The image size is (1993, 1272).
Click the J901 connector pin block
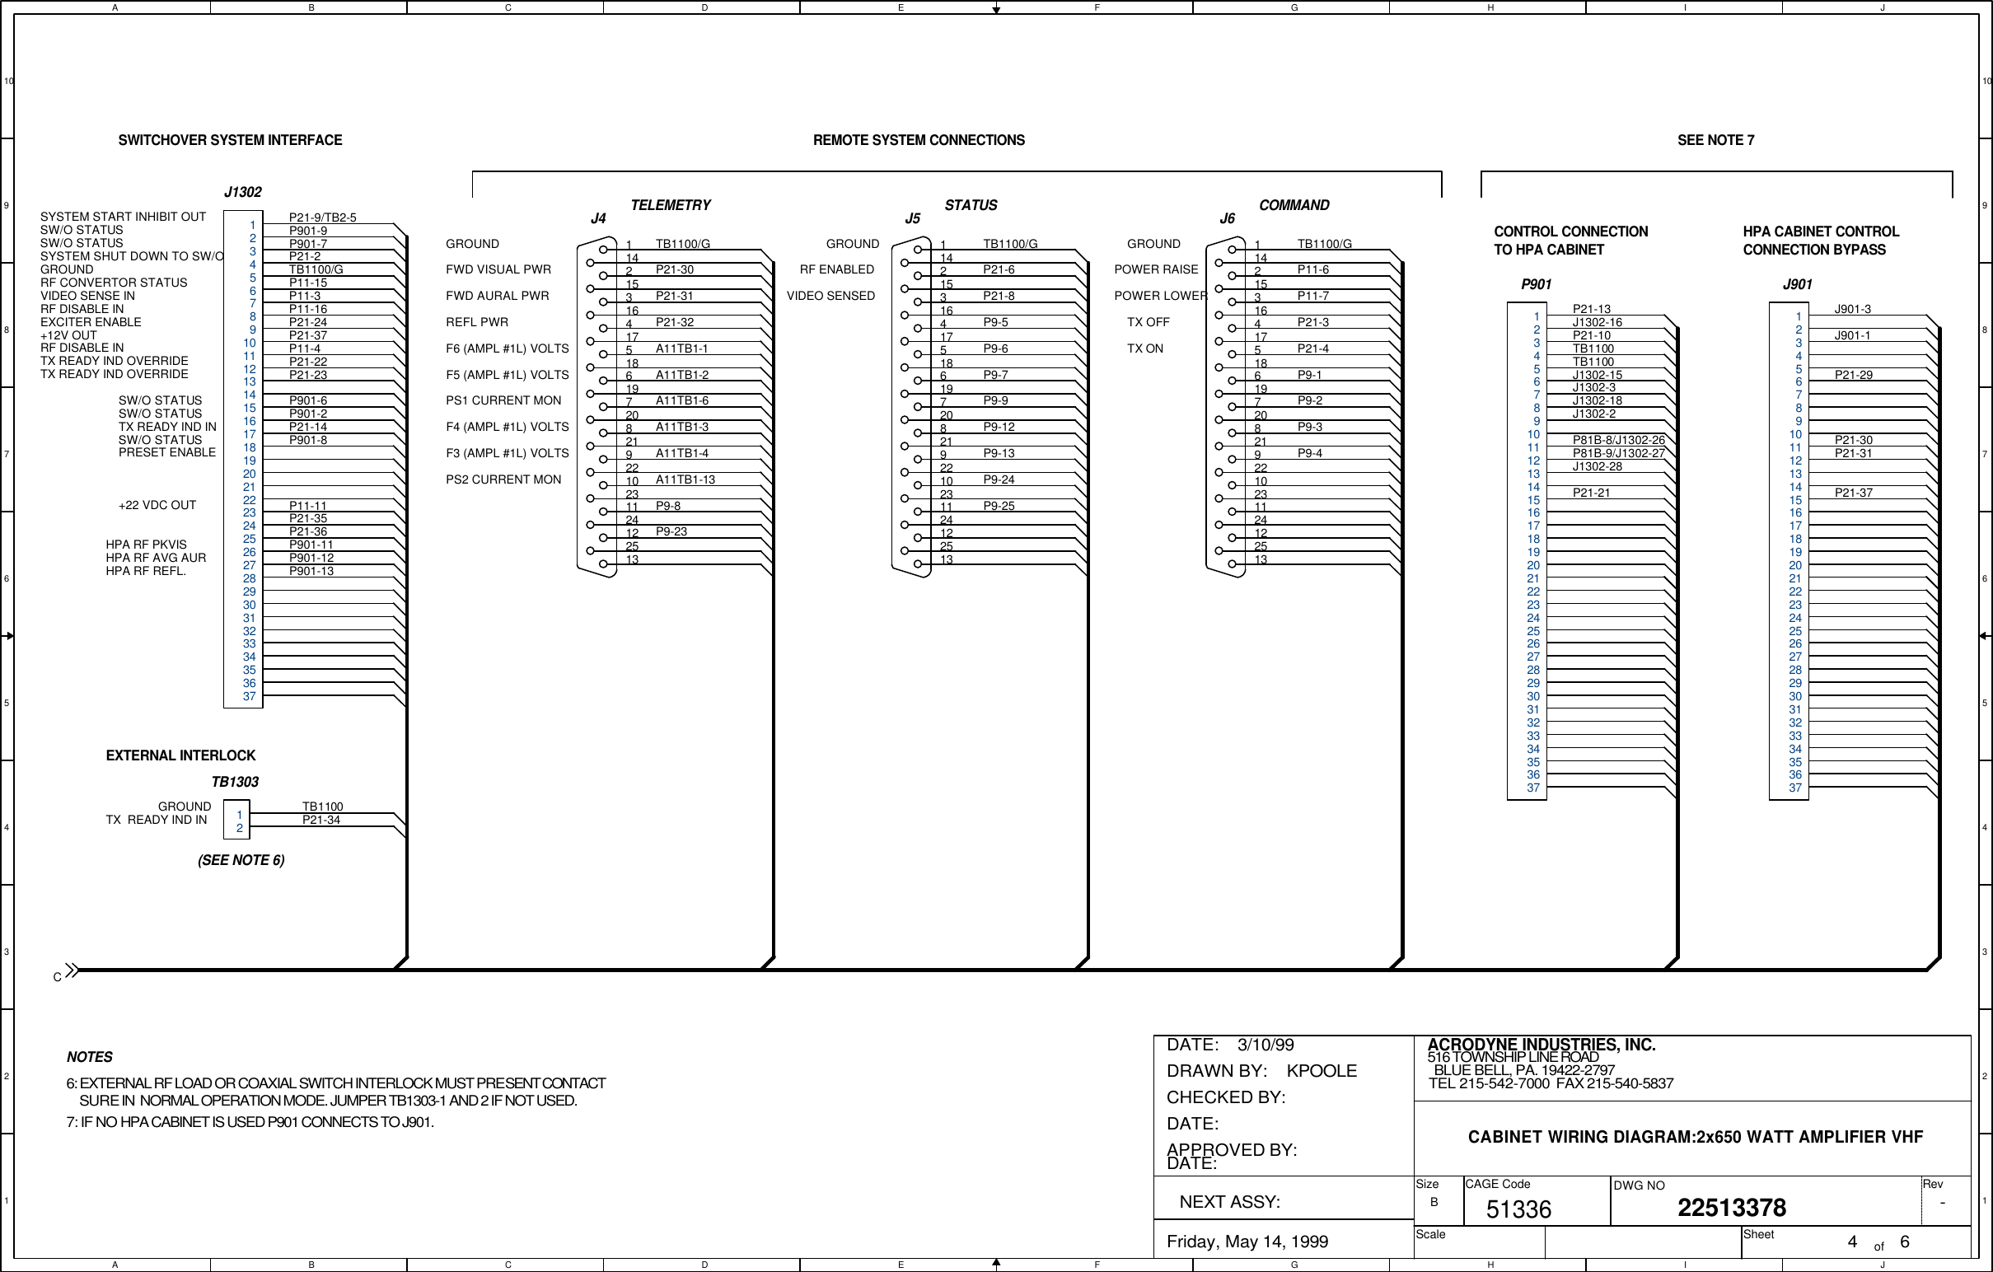click(x=1789, y=550)
